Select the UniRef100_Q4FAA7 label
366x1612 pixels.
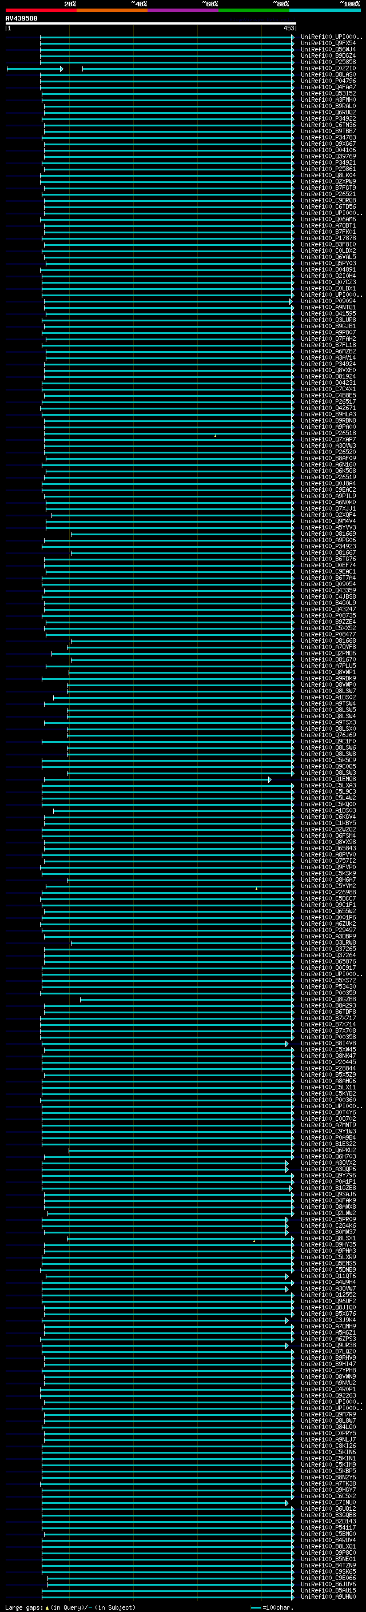(328, 87)
